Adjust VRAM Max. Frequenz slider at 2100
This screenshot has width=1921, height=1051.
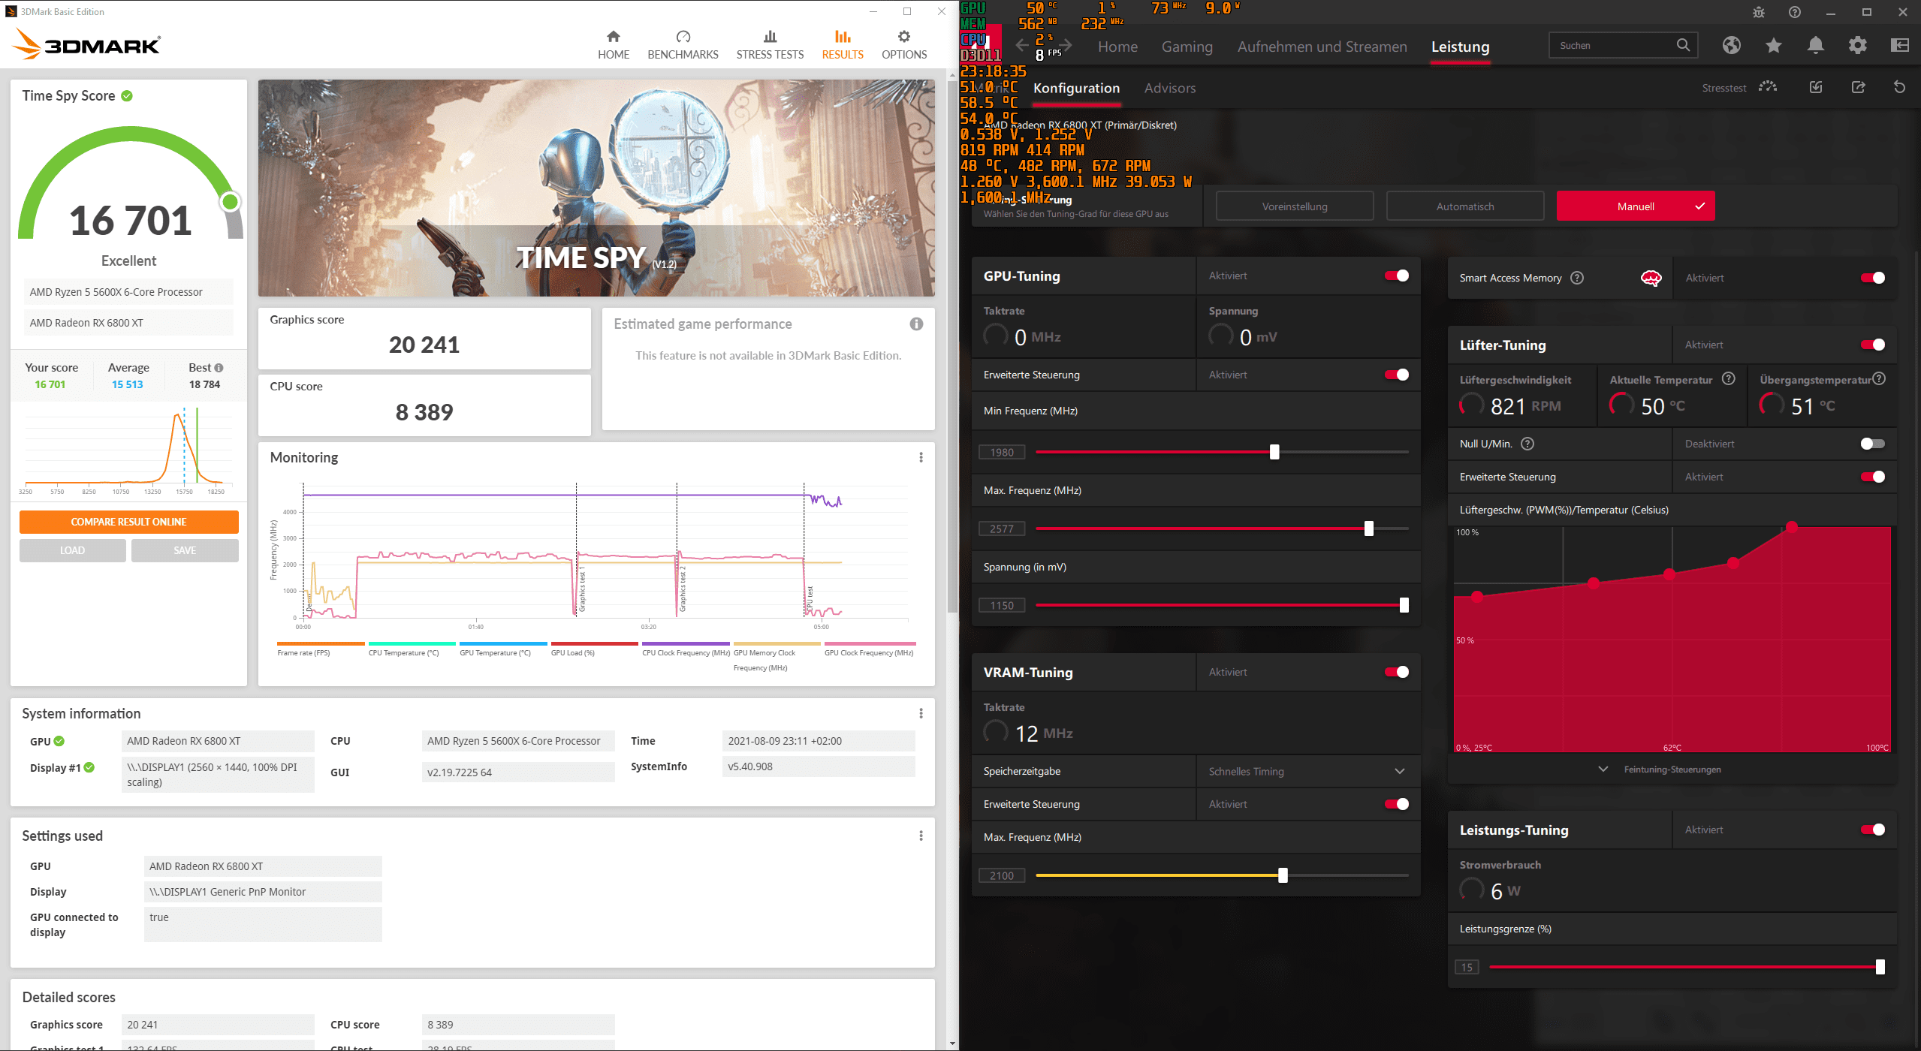(1283, 875)
